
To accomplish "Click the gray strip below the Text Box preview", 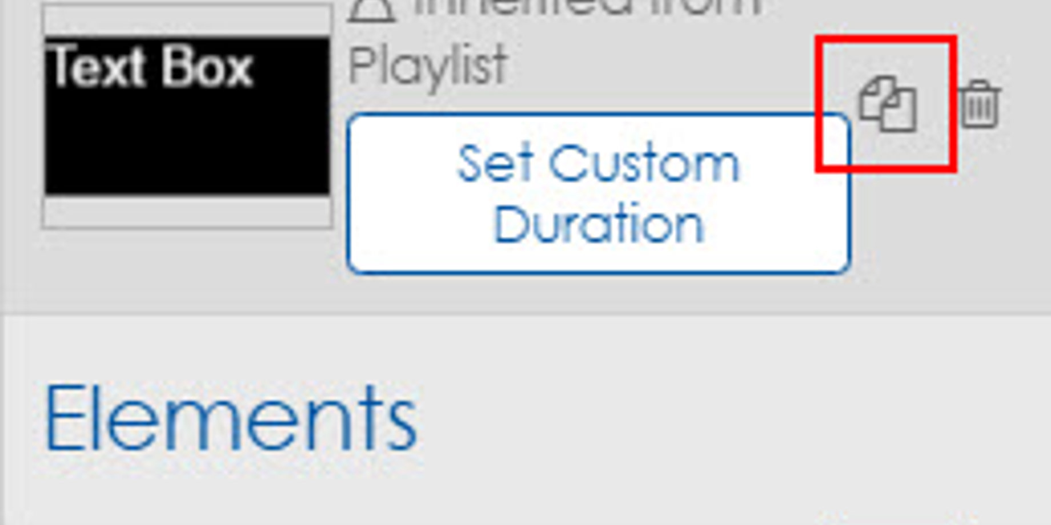I will click(x=187, y=212).
